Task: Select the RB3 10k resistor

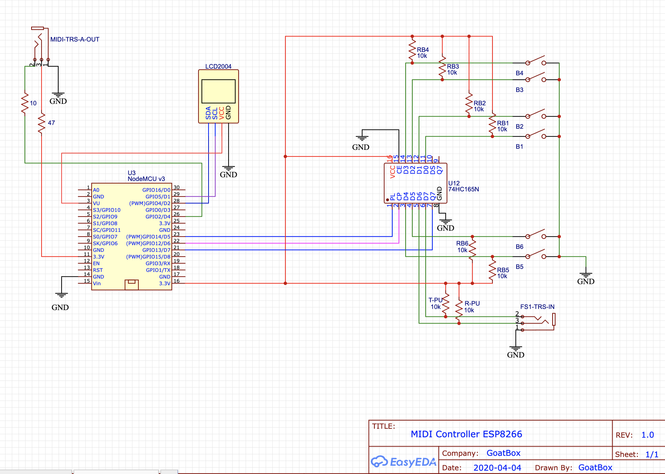Action: tap(442, 66)
